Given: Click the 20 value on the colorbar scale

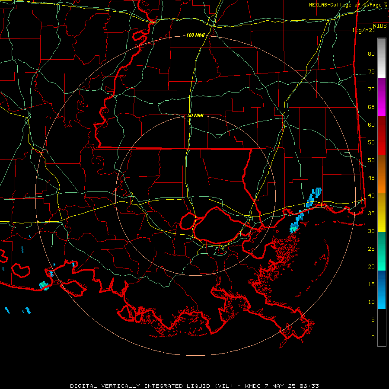Looking at the screenshot, I should click(371, 267).
